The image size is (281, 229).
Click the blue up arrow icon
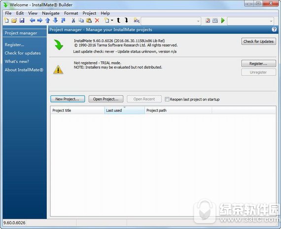[47, 20]
